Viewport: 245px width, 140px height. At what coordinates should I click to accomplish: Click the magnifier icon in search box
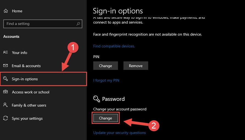coord(78,24)
